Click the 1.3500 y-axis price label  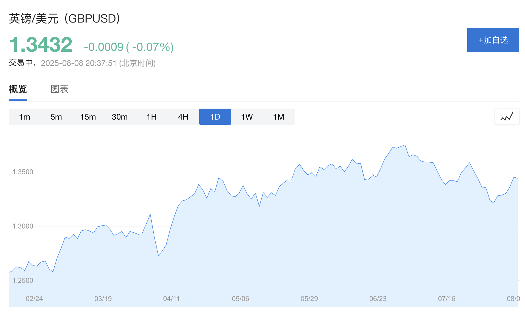coord(23,172)
